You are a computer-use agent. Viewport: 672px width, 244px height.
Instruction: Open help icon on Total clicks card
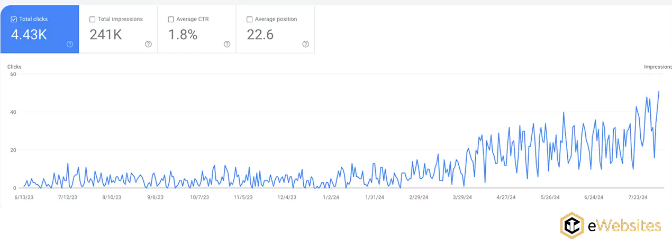pyautogui.click(x=70, y=44)
